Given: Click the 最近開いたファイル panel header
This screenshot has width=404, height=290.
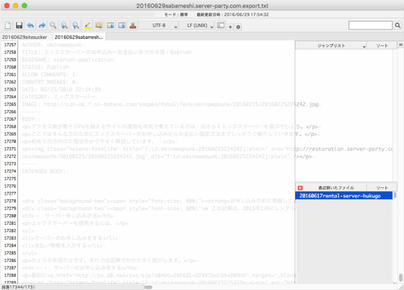Looking at the screenshot, I should pos(336,188).
